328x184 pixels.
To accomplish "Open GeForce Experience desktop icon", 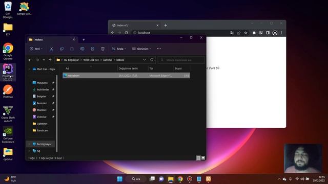I will coord(8,134).
